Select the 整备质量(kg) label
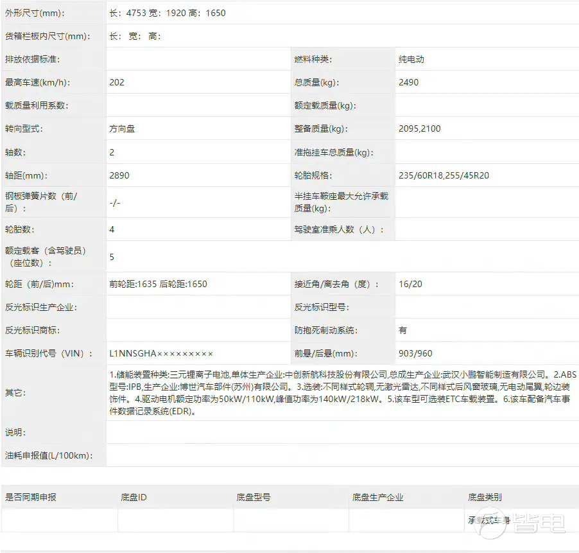The width and height of the screenshot is (579, 553). click(321, 129)
